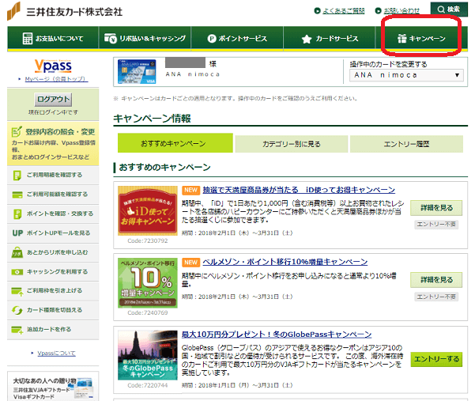Click the Code:7220744 text
475x401 pixels.
[x=148, y=385]
